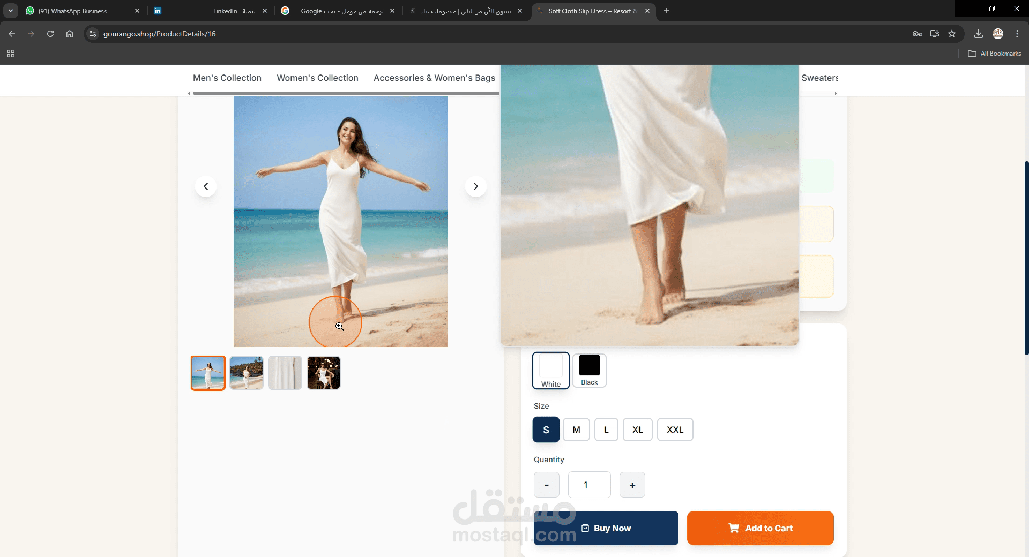Viewport: 1029px width, 557px height.
Task: Close the Soft Cloth Slip Dress tab
Action: pos(647,11)
